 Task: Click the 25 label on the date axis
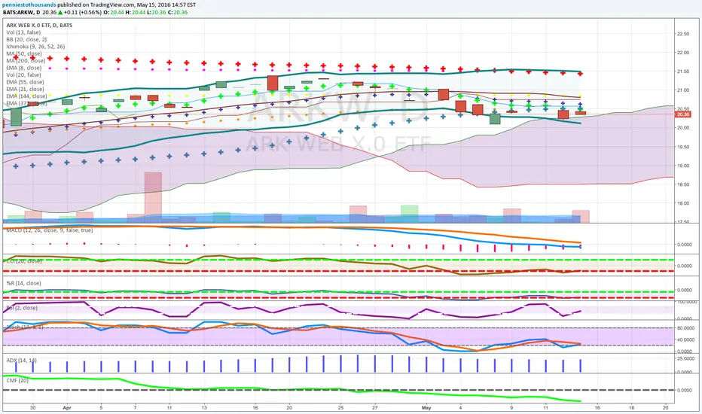(x=340, y=408)
